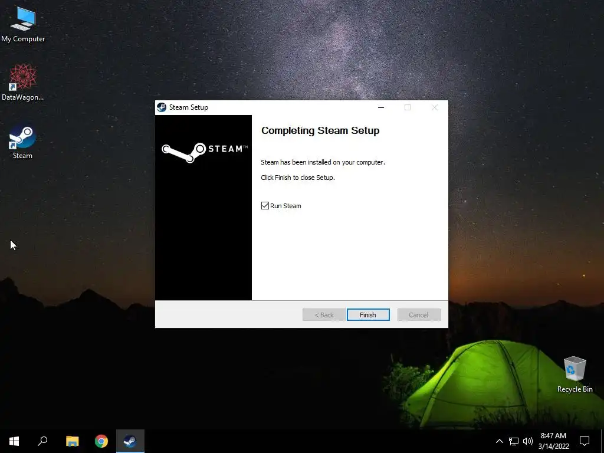Minimize the Steam Setup window
The height and width of the screenshot is (453, 604).
(381, 107)
